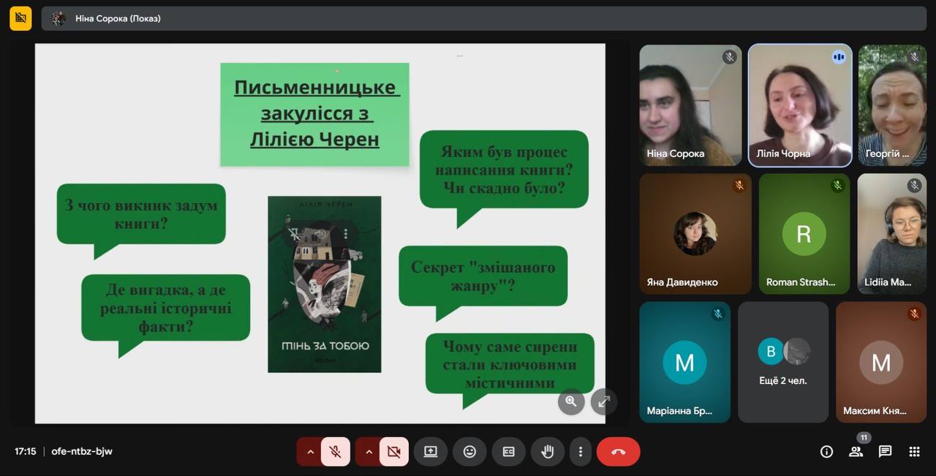Expand video settings arrow beside camera
This screenshot has height=476, width=936.
tap(369, 452)
